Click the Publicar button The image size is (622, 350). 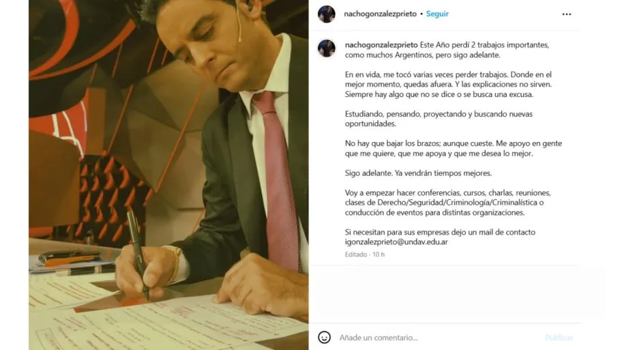coord(559,338)
